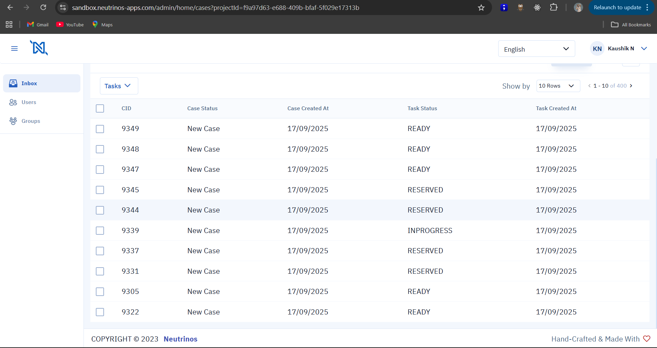Click Relaunch to update button
Image resolution: width=657 pixels, height=348 pixels.
[617, 8]
